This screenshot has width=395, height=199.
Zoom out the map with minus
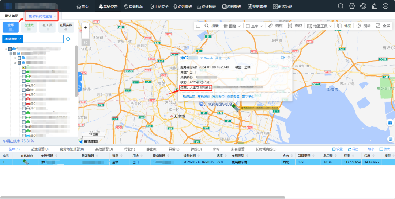(x=86, y=35)
